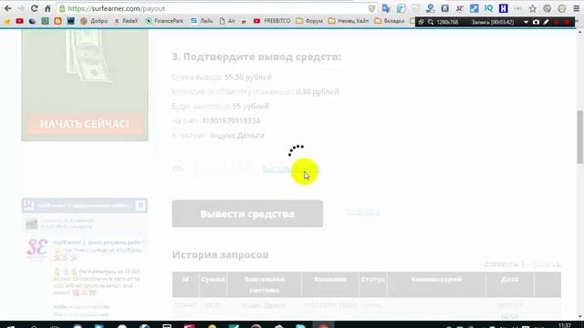Image resolution: width=584 pixels, height=328 pixels.
Task: Click the page vertical scrollbar thumb
Action: [580, 137]
